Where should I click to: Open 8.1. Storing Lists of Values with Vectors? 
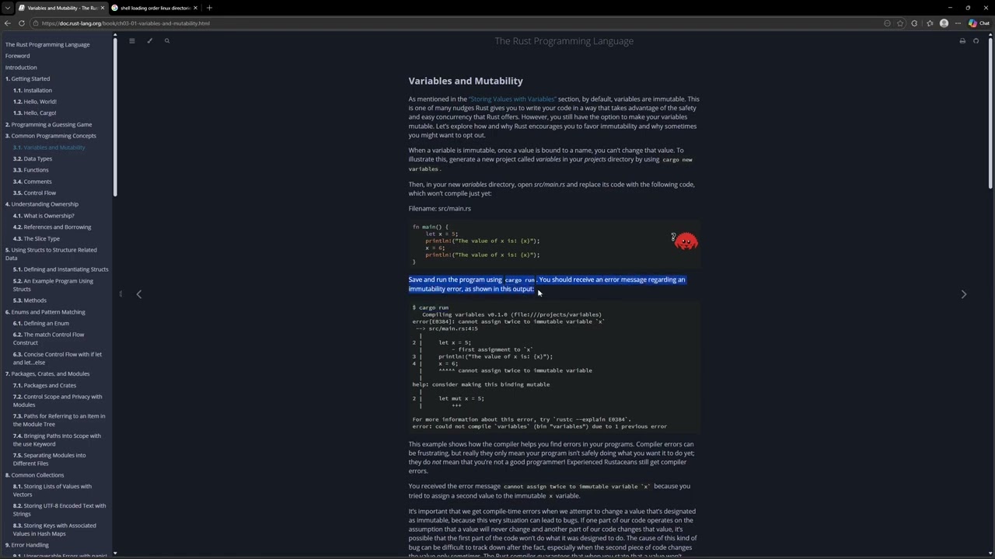[52, 491]
